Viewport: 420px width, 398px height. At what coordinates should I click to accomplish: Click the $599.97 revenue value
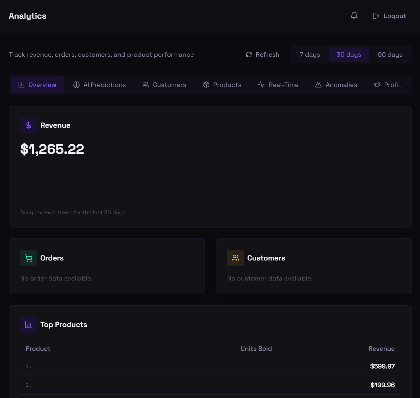click(382, 366)
